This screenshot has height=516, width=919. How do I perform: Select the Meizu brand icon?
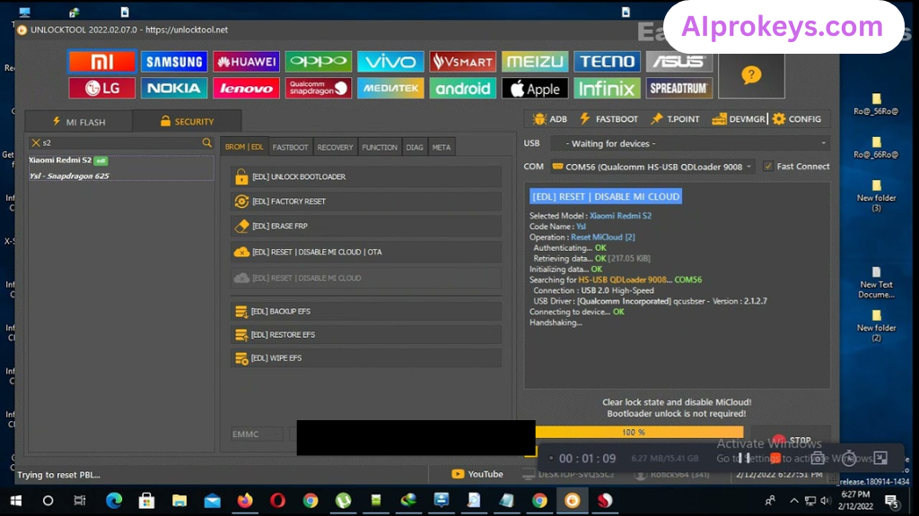pyautogui.click(x=535, y=62)
